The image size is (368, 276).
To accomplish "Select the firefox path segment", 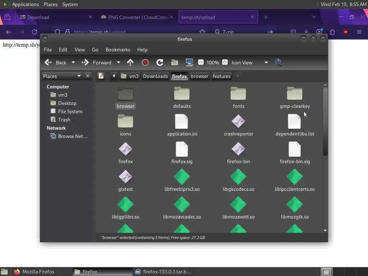I will (x=179, y=76).
